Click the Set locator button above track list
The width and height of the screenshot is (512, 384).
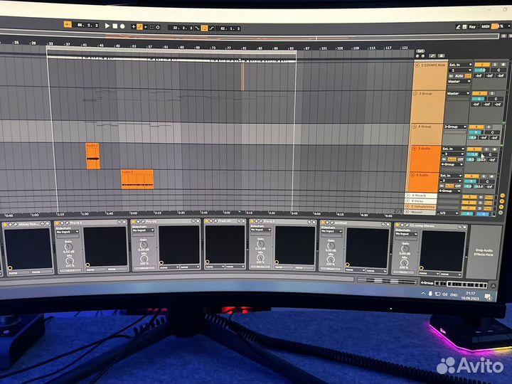pyautogui.click(x=420, y=51)
